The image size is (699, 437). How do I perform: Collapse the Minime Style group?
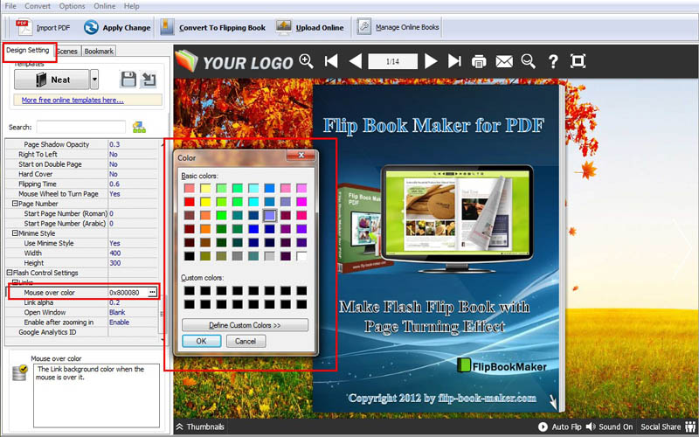(x=15, y=232)
